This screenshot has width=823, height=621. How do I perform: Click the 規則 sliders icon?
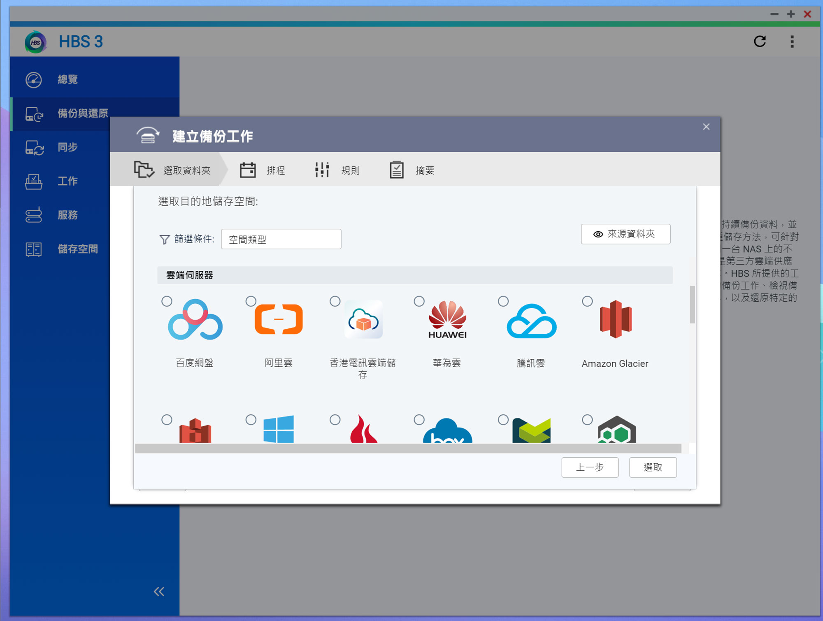(322, 170)
